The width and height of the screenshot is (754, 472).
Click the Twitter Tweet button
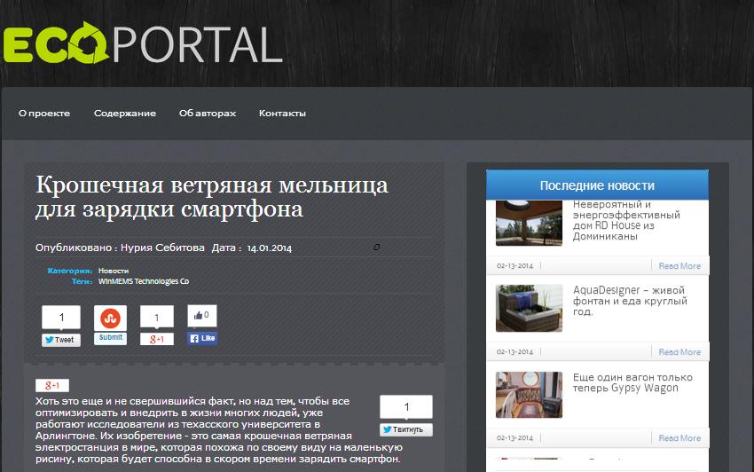coord(60,340)
